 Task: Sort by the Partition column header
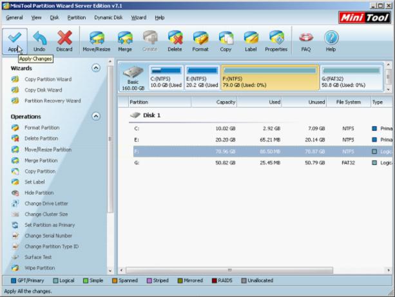click(160, 102)
